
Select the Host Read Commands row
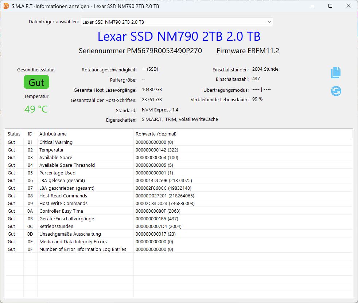[179, 196]
